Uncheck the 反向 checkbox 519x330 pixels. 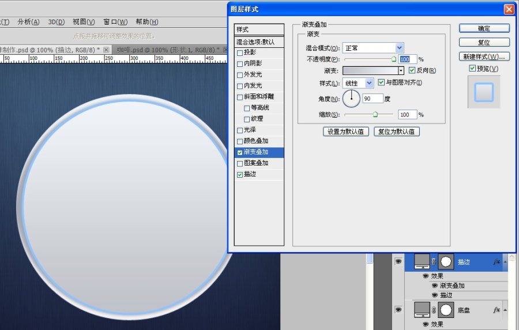coord(412,70)
